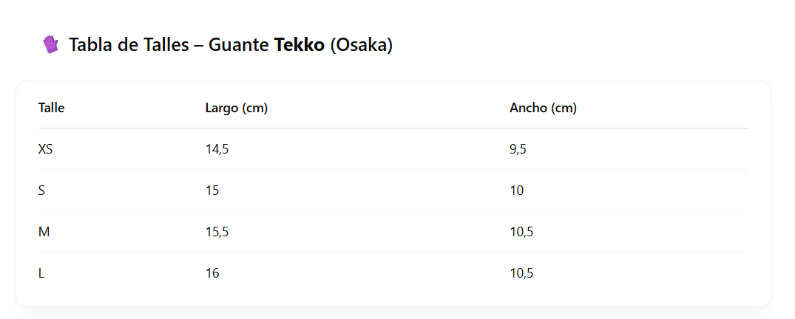The height and width of the screenshot is (319, 795).
Task: Select the bold word Tekko in heading
Action: [x=299, y=45]
